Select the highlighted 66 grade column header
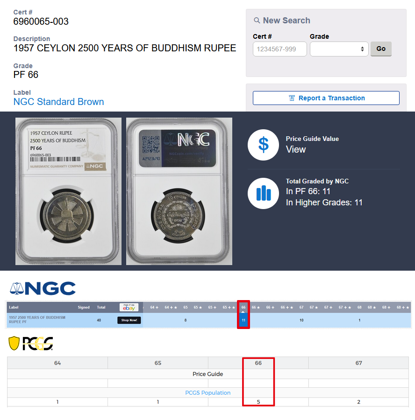 point(243,307)
